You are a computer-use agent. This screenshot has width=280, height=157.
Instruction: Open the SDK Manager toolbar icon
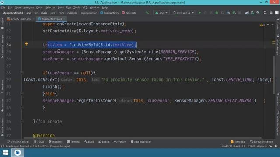point(258,13)
